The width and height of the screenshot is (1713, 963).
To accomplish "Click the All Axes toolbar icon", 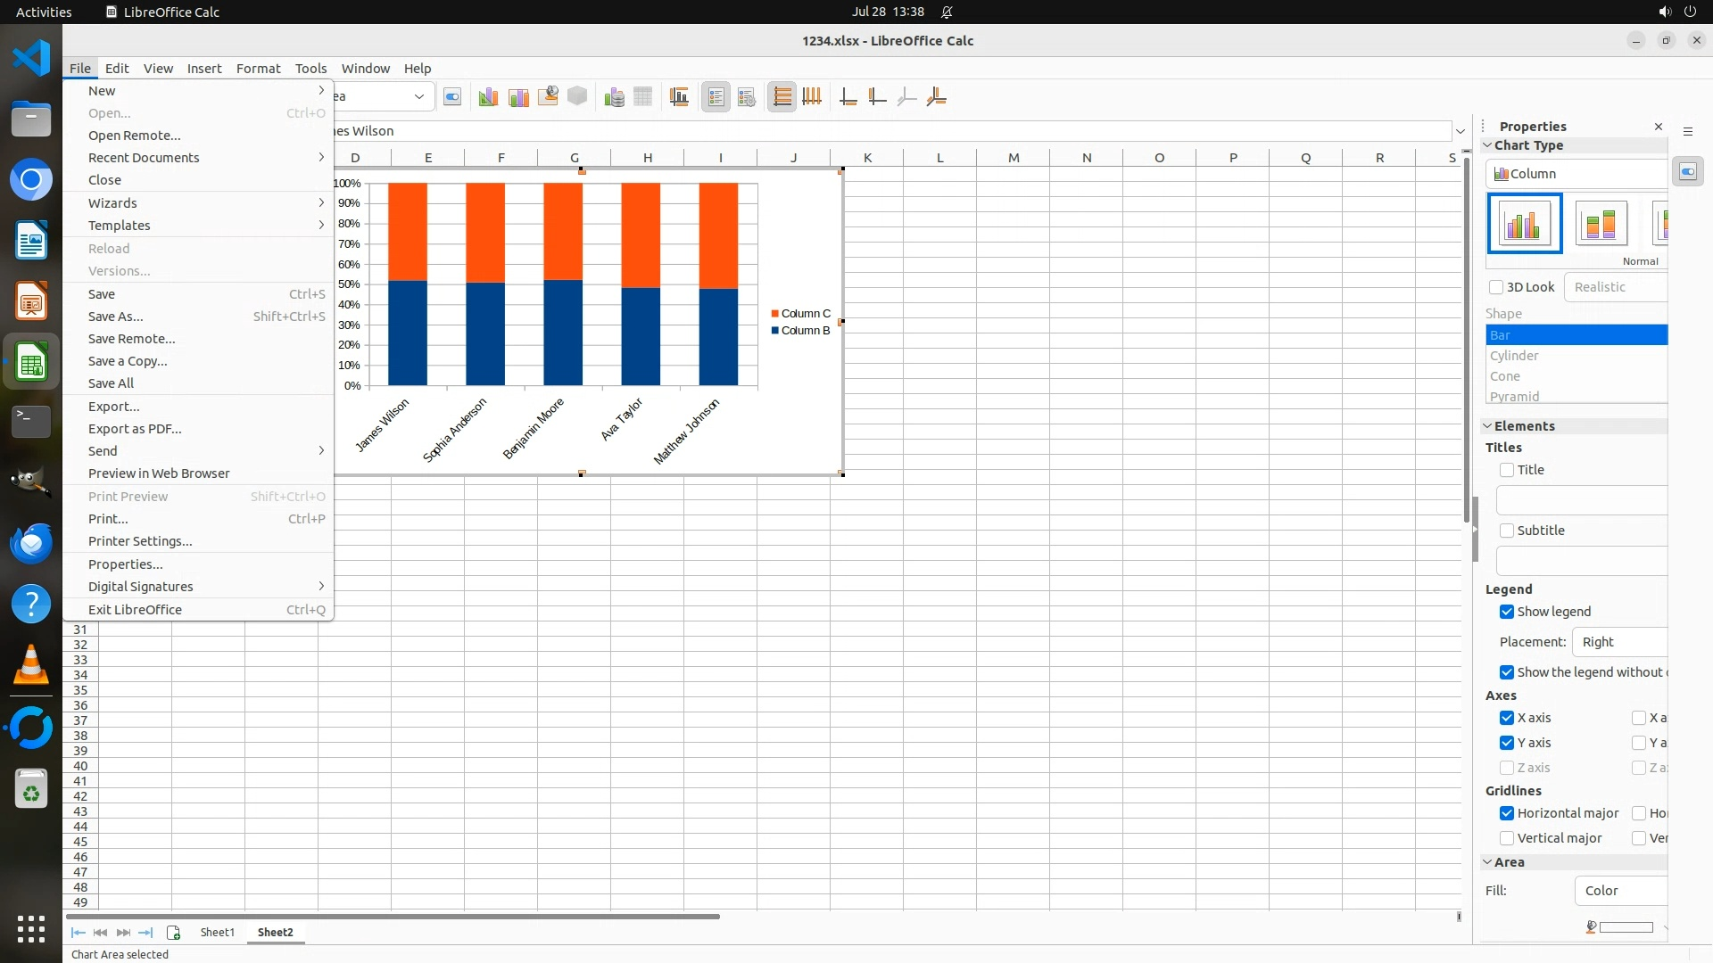I will point(936,97).
